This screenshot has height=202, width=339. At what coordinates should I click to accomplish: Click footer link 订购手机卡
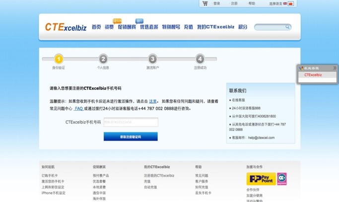[x=50, y=176]
